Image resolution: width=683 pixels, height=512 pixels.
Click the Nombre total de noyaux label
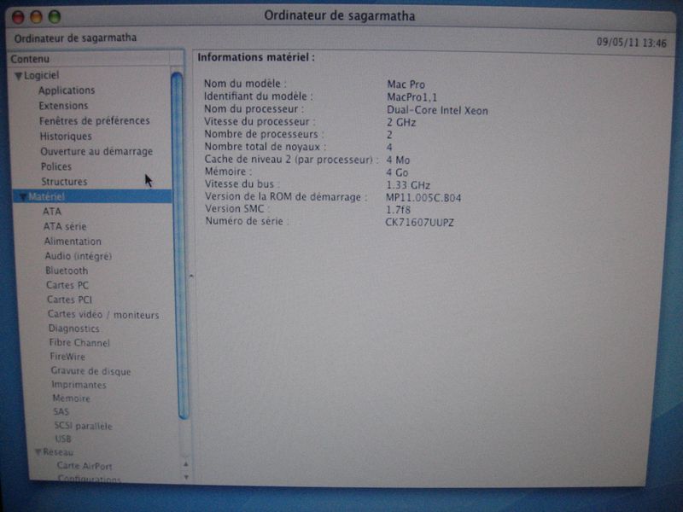click(265, 147)
